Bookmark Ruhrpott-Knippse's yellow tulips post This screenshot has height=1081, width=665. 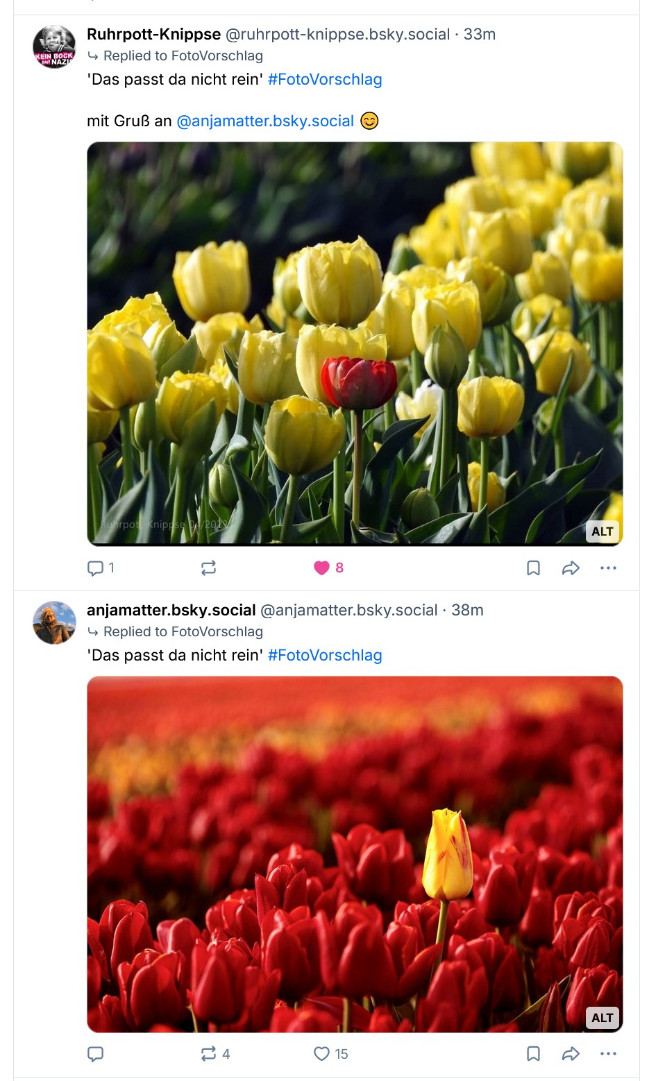click(x=533, y=568)
